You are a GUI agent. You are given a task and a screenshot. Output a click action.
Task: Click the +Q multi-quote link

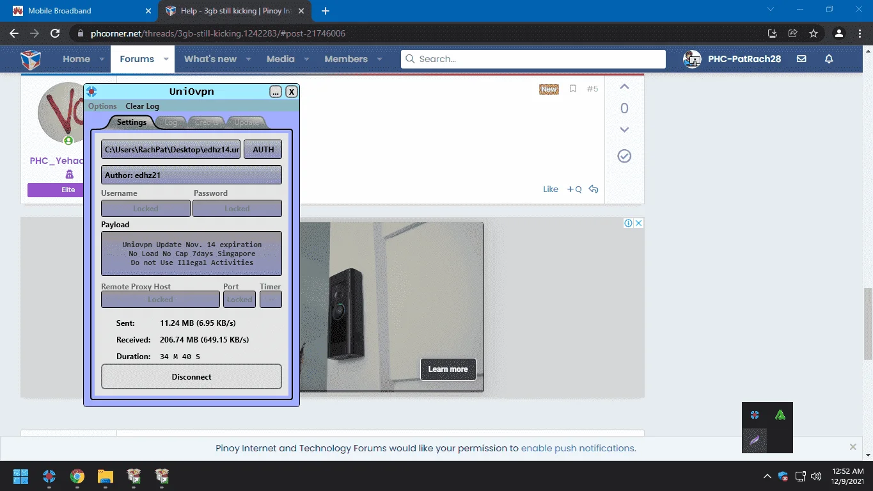point(574,189)
